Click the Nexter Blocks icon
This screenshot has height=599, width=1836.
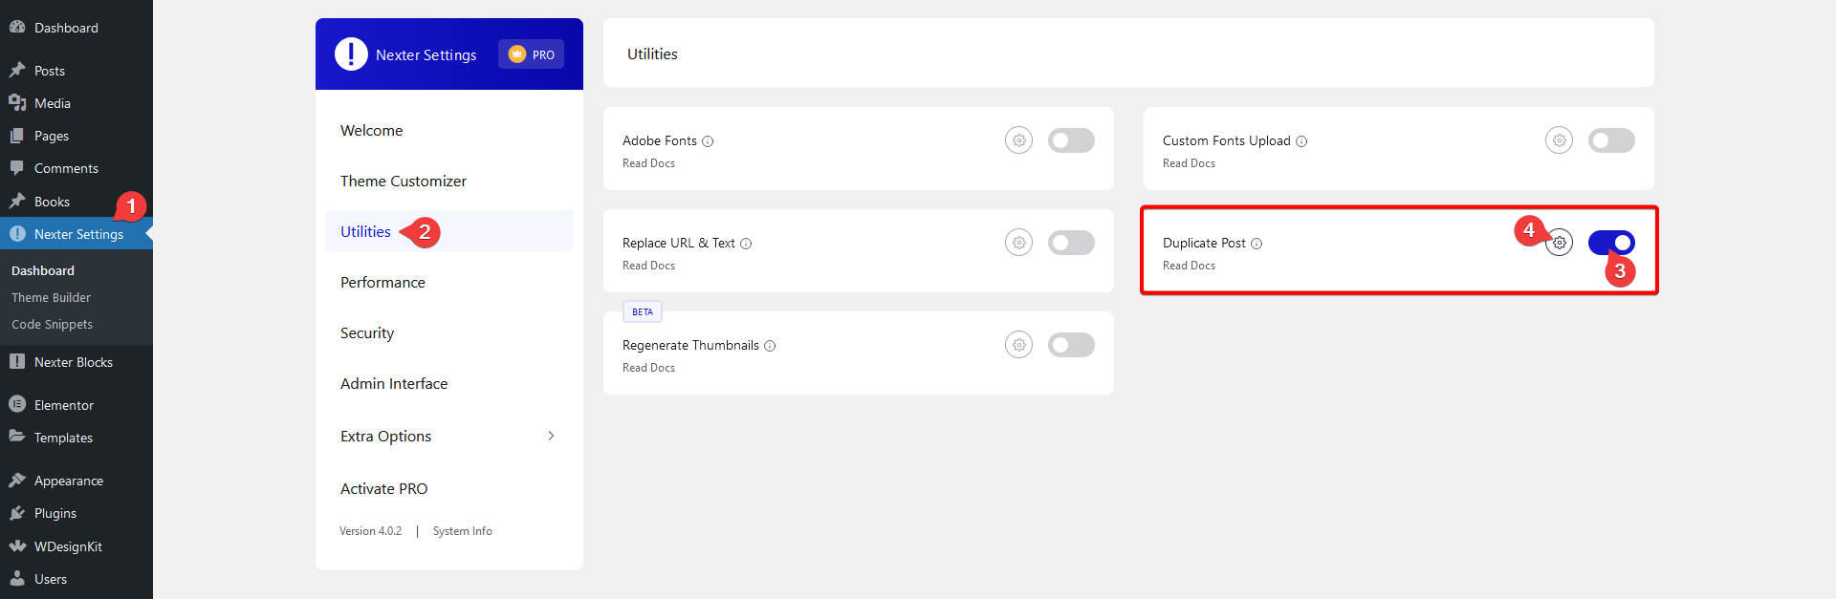tap(17, 361)
